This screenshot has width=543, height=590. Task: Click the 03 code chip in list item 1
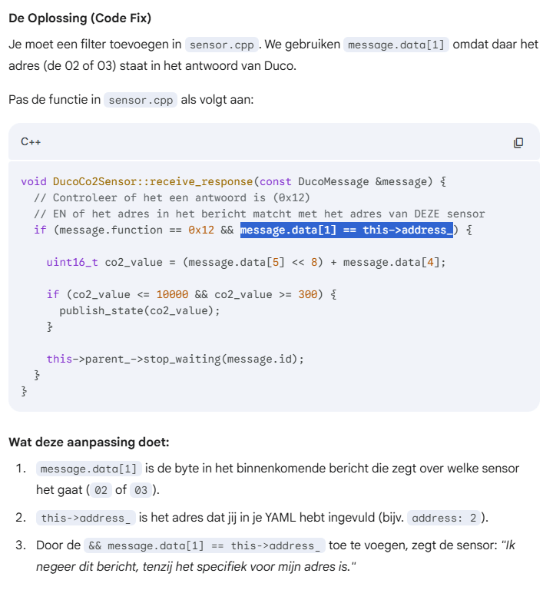[141, 490]
